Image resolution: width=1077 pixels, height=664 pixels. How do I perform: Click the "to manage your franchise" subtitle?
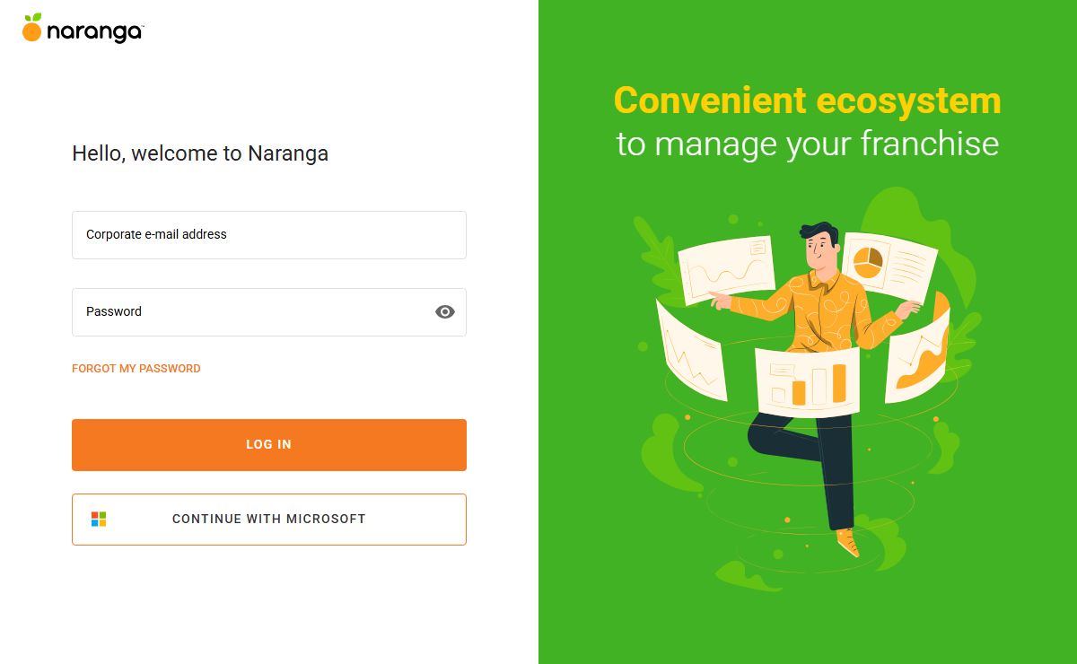click(x=807, y=144)
